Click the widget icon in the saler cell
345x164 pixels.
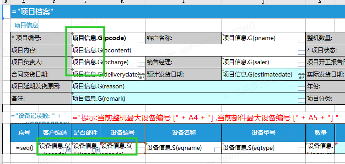302,64
